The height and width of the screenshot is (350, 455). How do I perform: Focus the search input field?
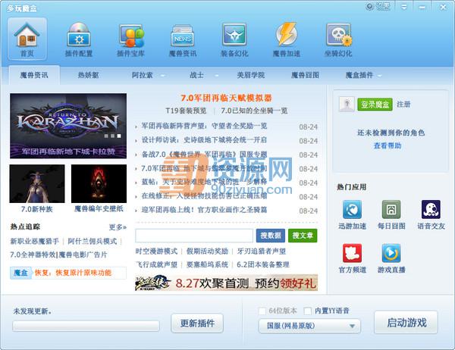coord(194,236)
